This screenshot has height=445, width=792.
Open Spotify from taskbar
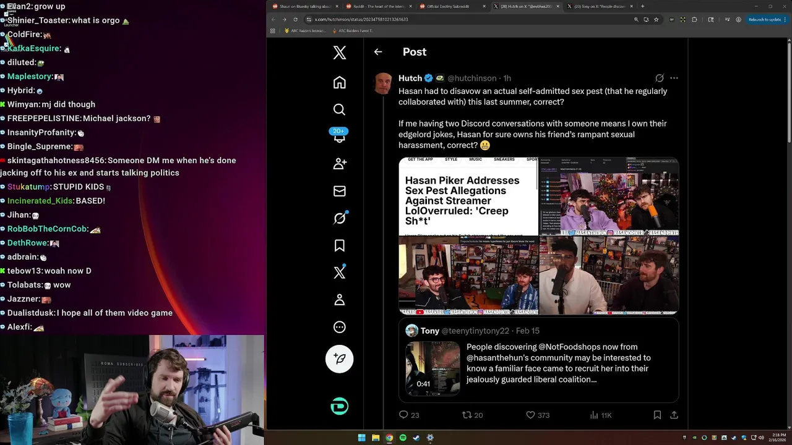pyautogui.click(x=403, y=438)
